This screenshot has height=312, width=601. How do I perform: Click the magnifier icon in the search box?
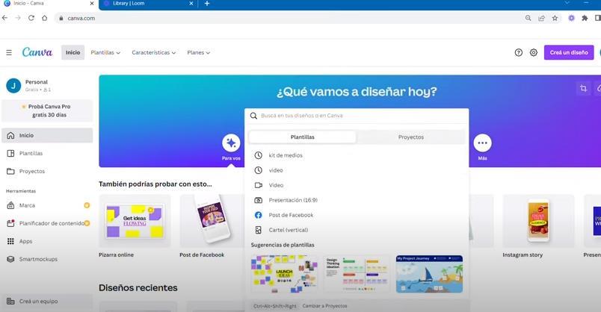(x=253, y=116)
